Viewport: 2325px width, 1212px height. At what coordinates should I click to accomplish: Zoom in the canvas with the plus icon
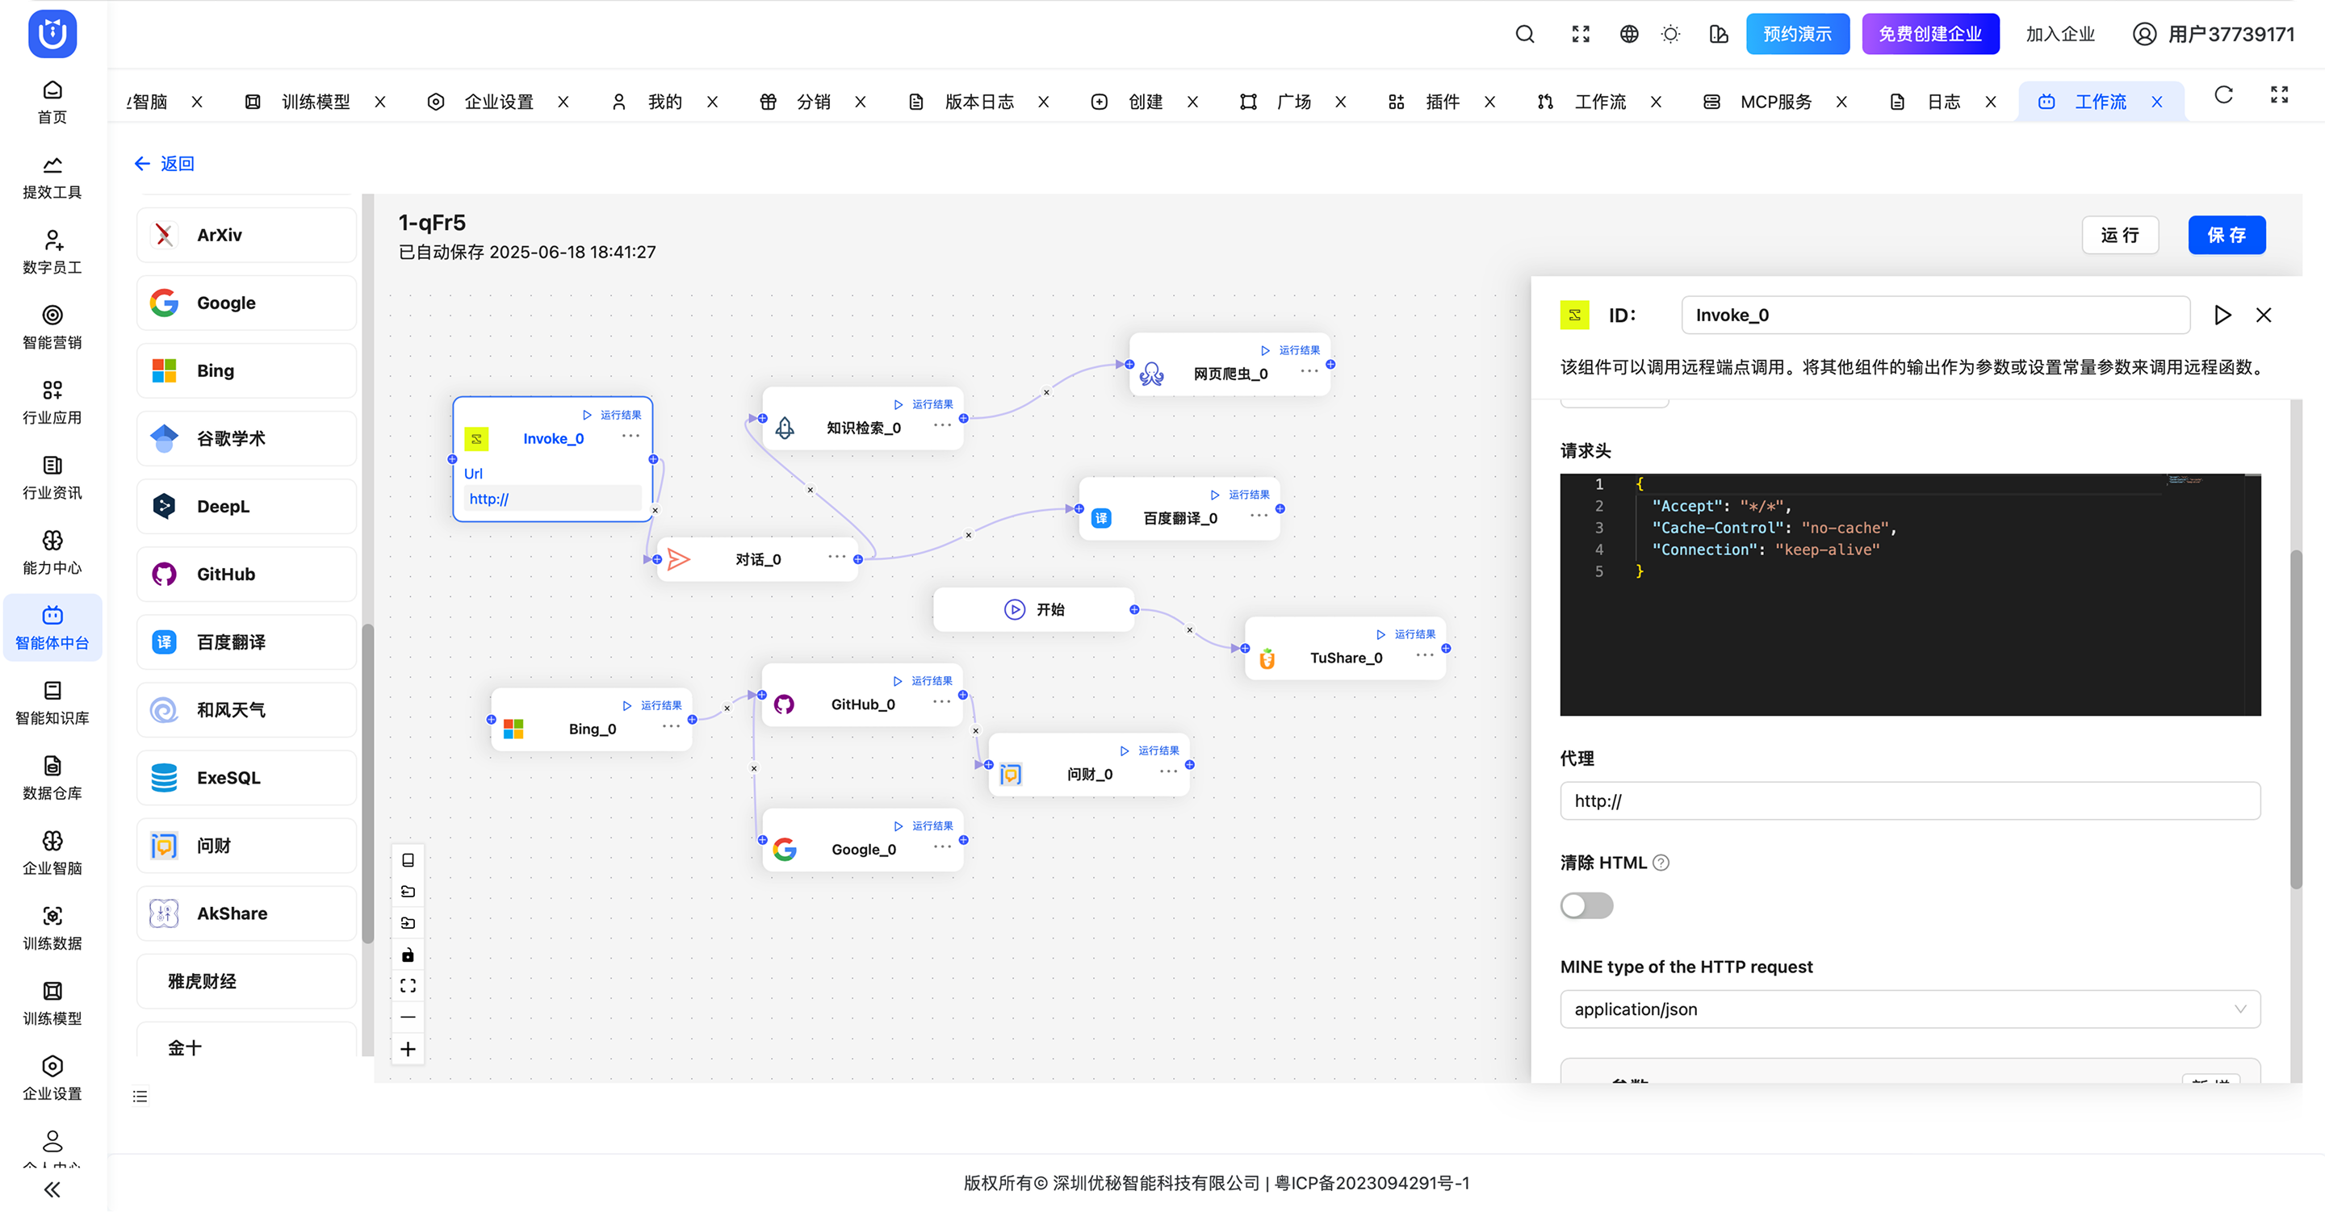[408, 1049]
